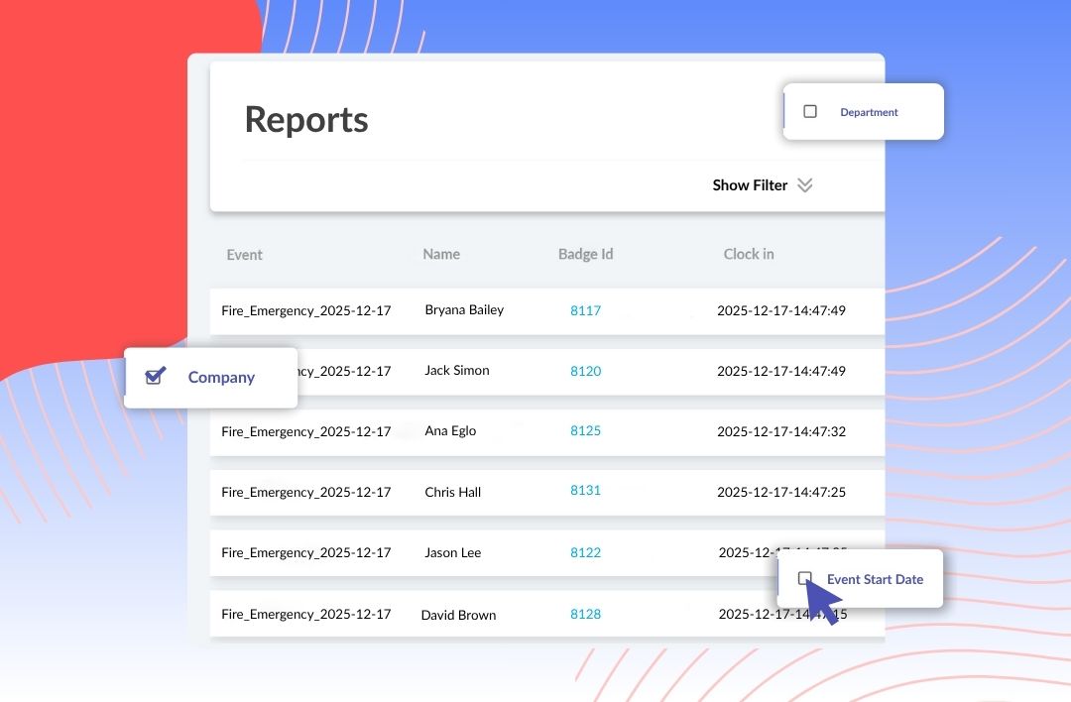Open badge ID 8125 link

pos(585,431)
